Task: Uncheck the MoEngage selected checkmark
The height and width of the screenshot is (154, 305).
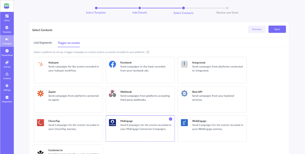Action: (170, 119)
